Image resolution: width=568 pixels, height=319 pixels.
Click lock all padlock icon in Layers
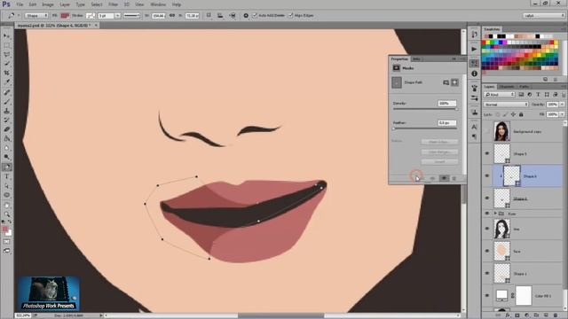click(x=521, y=114)
